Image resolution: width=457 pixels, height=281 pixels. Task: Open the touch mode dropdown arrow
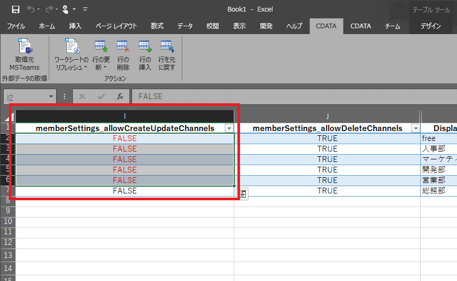tap(74, 9)
